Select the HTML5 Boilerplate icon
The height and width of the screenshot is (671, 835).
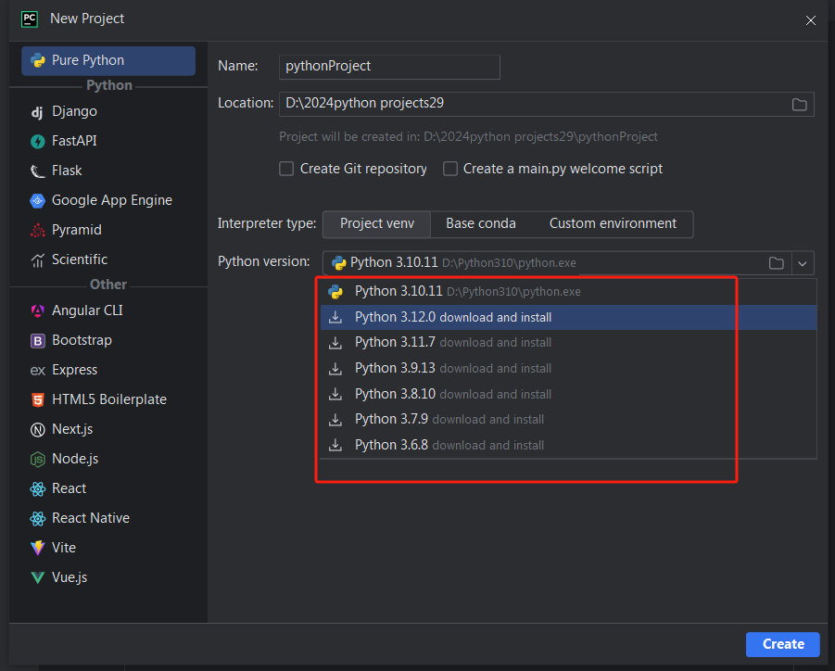point(37,400)
